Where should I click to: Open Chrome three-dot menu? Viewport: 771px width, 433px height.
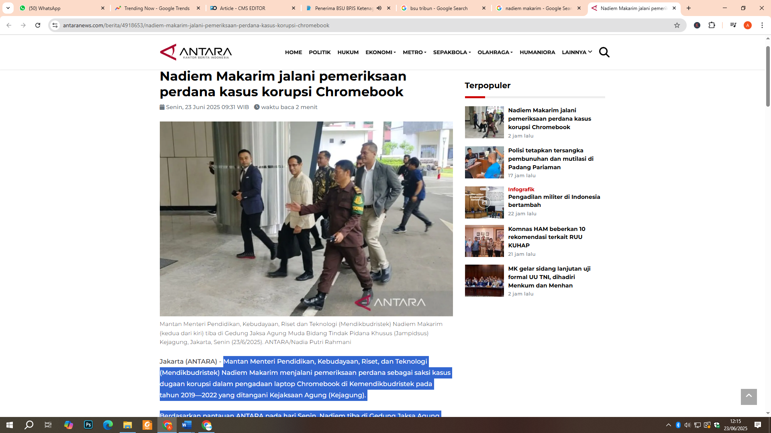coord(762,25)
